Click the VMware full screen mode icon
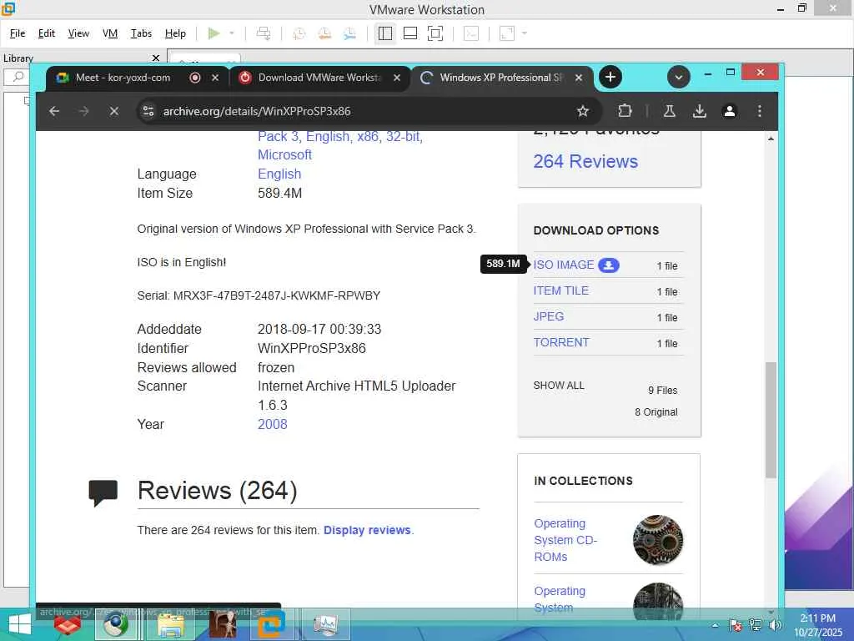 (435, 33)
